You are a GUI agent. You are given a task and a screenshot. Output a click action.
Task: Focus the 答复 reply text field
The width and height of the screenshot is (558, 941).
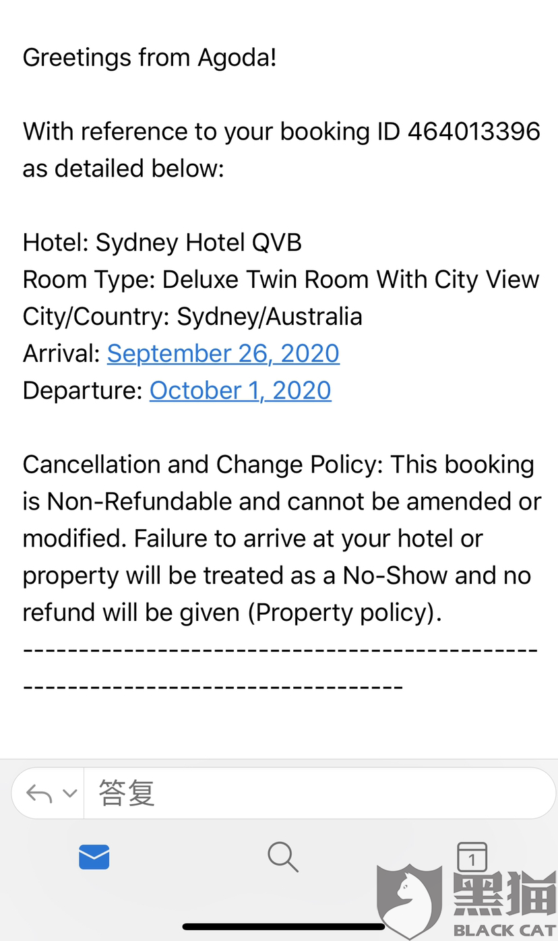pyautogui.click(x=317, y=793)
